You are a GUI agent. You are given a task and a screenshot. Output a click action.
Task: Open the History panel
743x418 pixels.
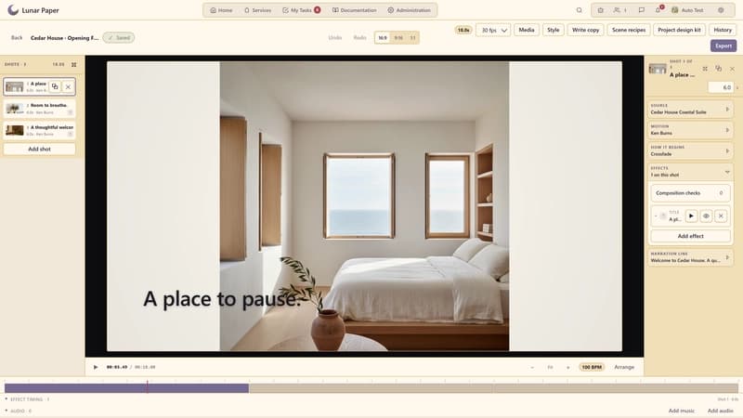[x=723, y=30]
